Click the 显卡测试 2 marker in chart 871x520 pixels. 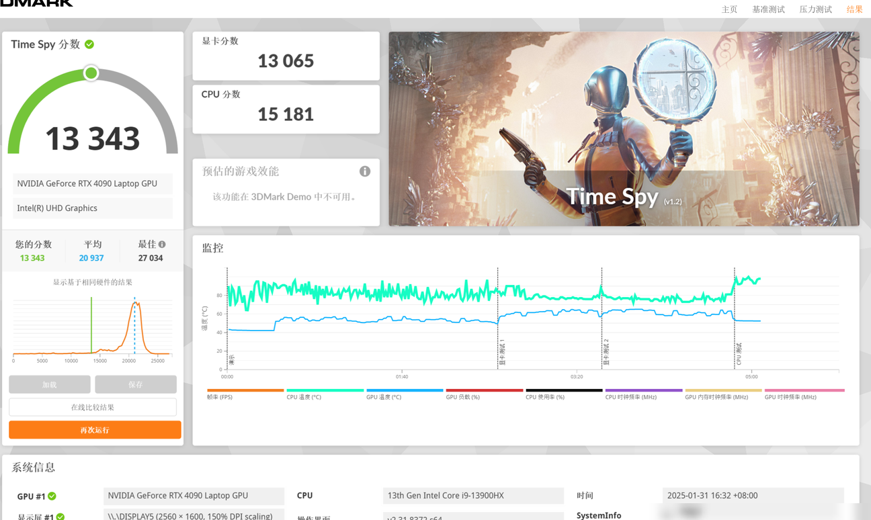click(x=606, y=352)
